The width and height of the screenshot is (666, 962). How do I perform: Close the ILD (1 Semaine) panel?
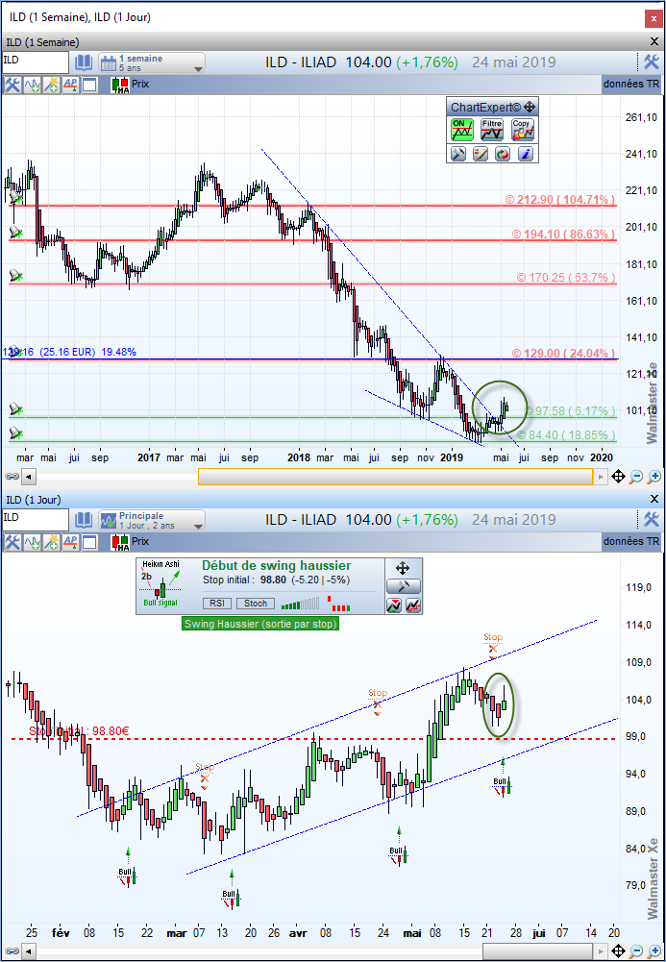[x=654, y=41]
